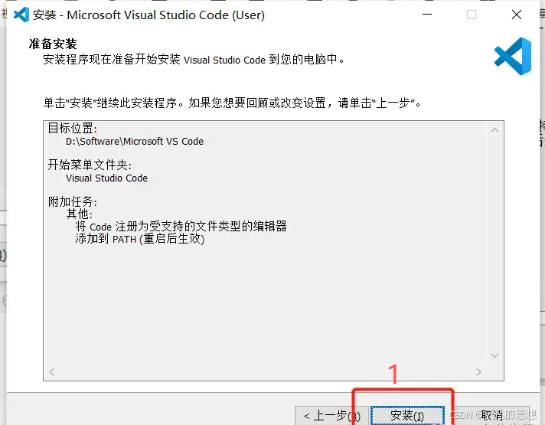Image resolution: width=545 pixels, height=425 pixels.
Task: Click the window title 安装 - Microsoft Visual Studio Code
Action: click(x=148, y=15)
